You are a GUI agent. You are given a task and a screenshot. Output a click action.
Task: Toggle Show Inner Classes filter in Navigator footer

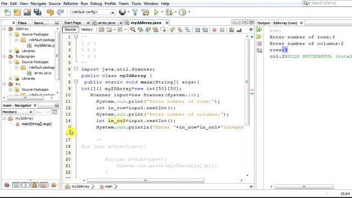(x=44, y=185)
